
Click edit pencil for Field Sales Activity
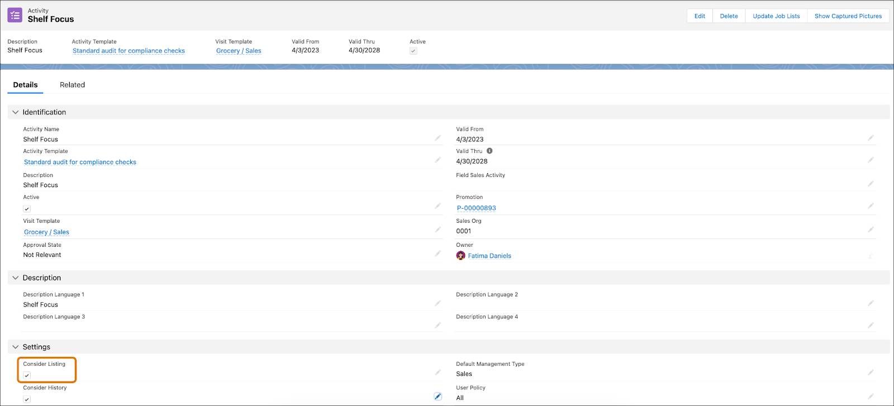871,184
